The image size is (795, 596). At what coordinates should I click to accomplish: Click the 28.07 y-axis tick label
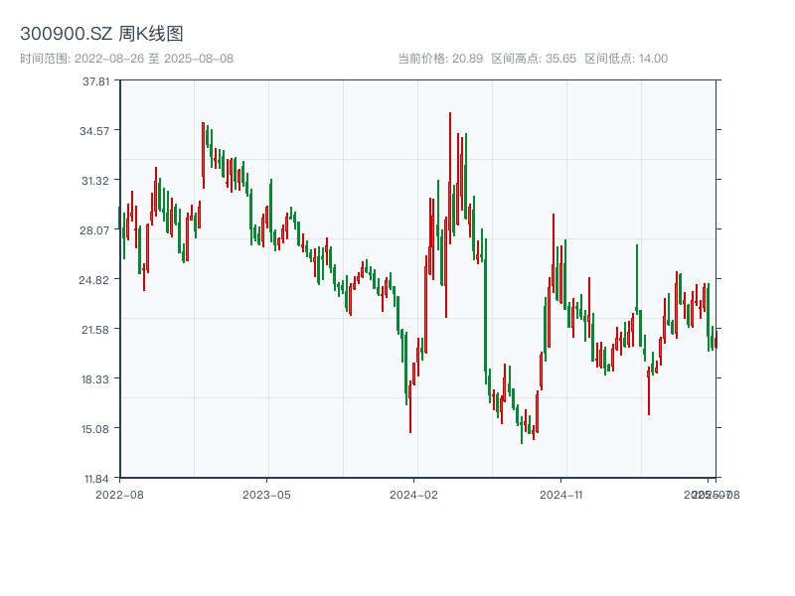96,229
